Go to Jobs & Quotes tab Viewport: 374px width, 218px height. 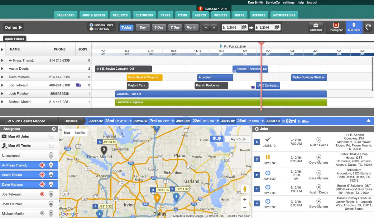coord(93,15)
